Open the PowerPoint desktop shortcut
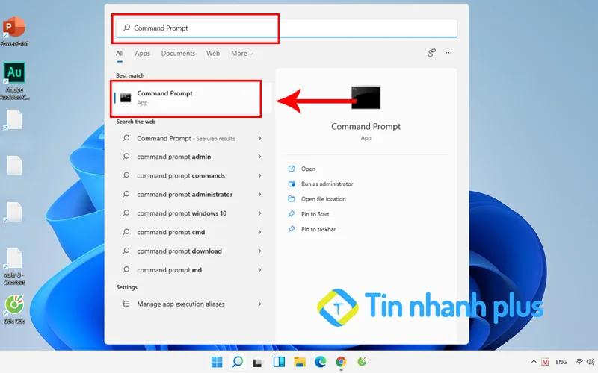Viewport: 598px width, 373px height. click(x=14, y=31)
